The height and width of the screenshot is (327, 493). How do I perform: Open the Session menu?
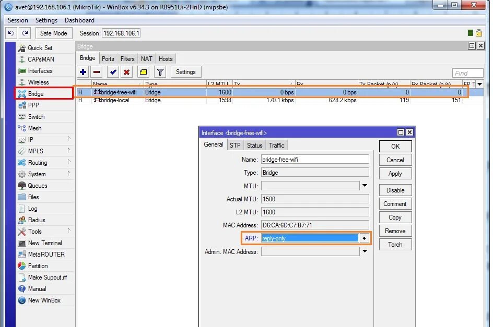(18, 20)
